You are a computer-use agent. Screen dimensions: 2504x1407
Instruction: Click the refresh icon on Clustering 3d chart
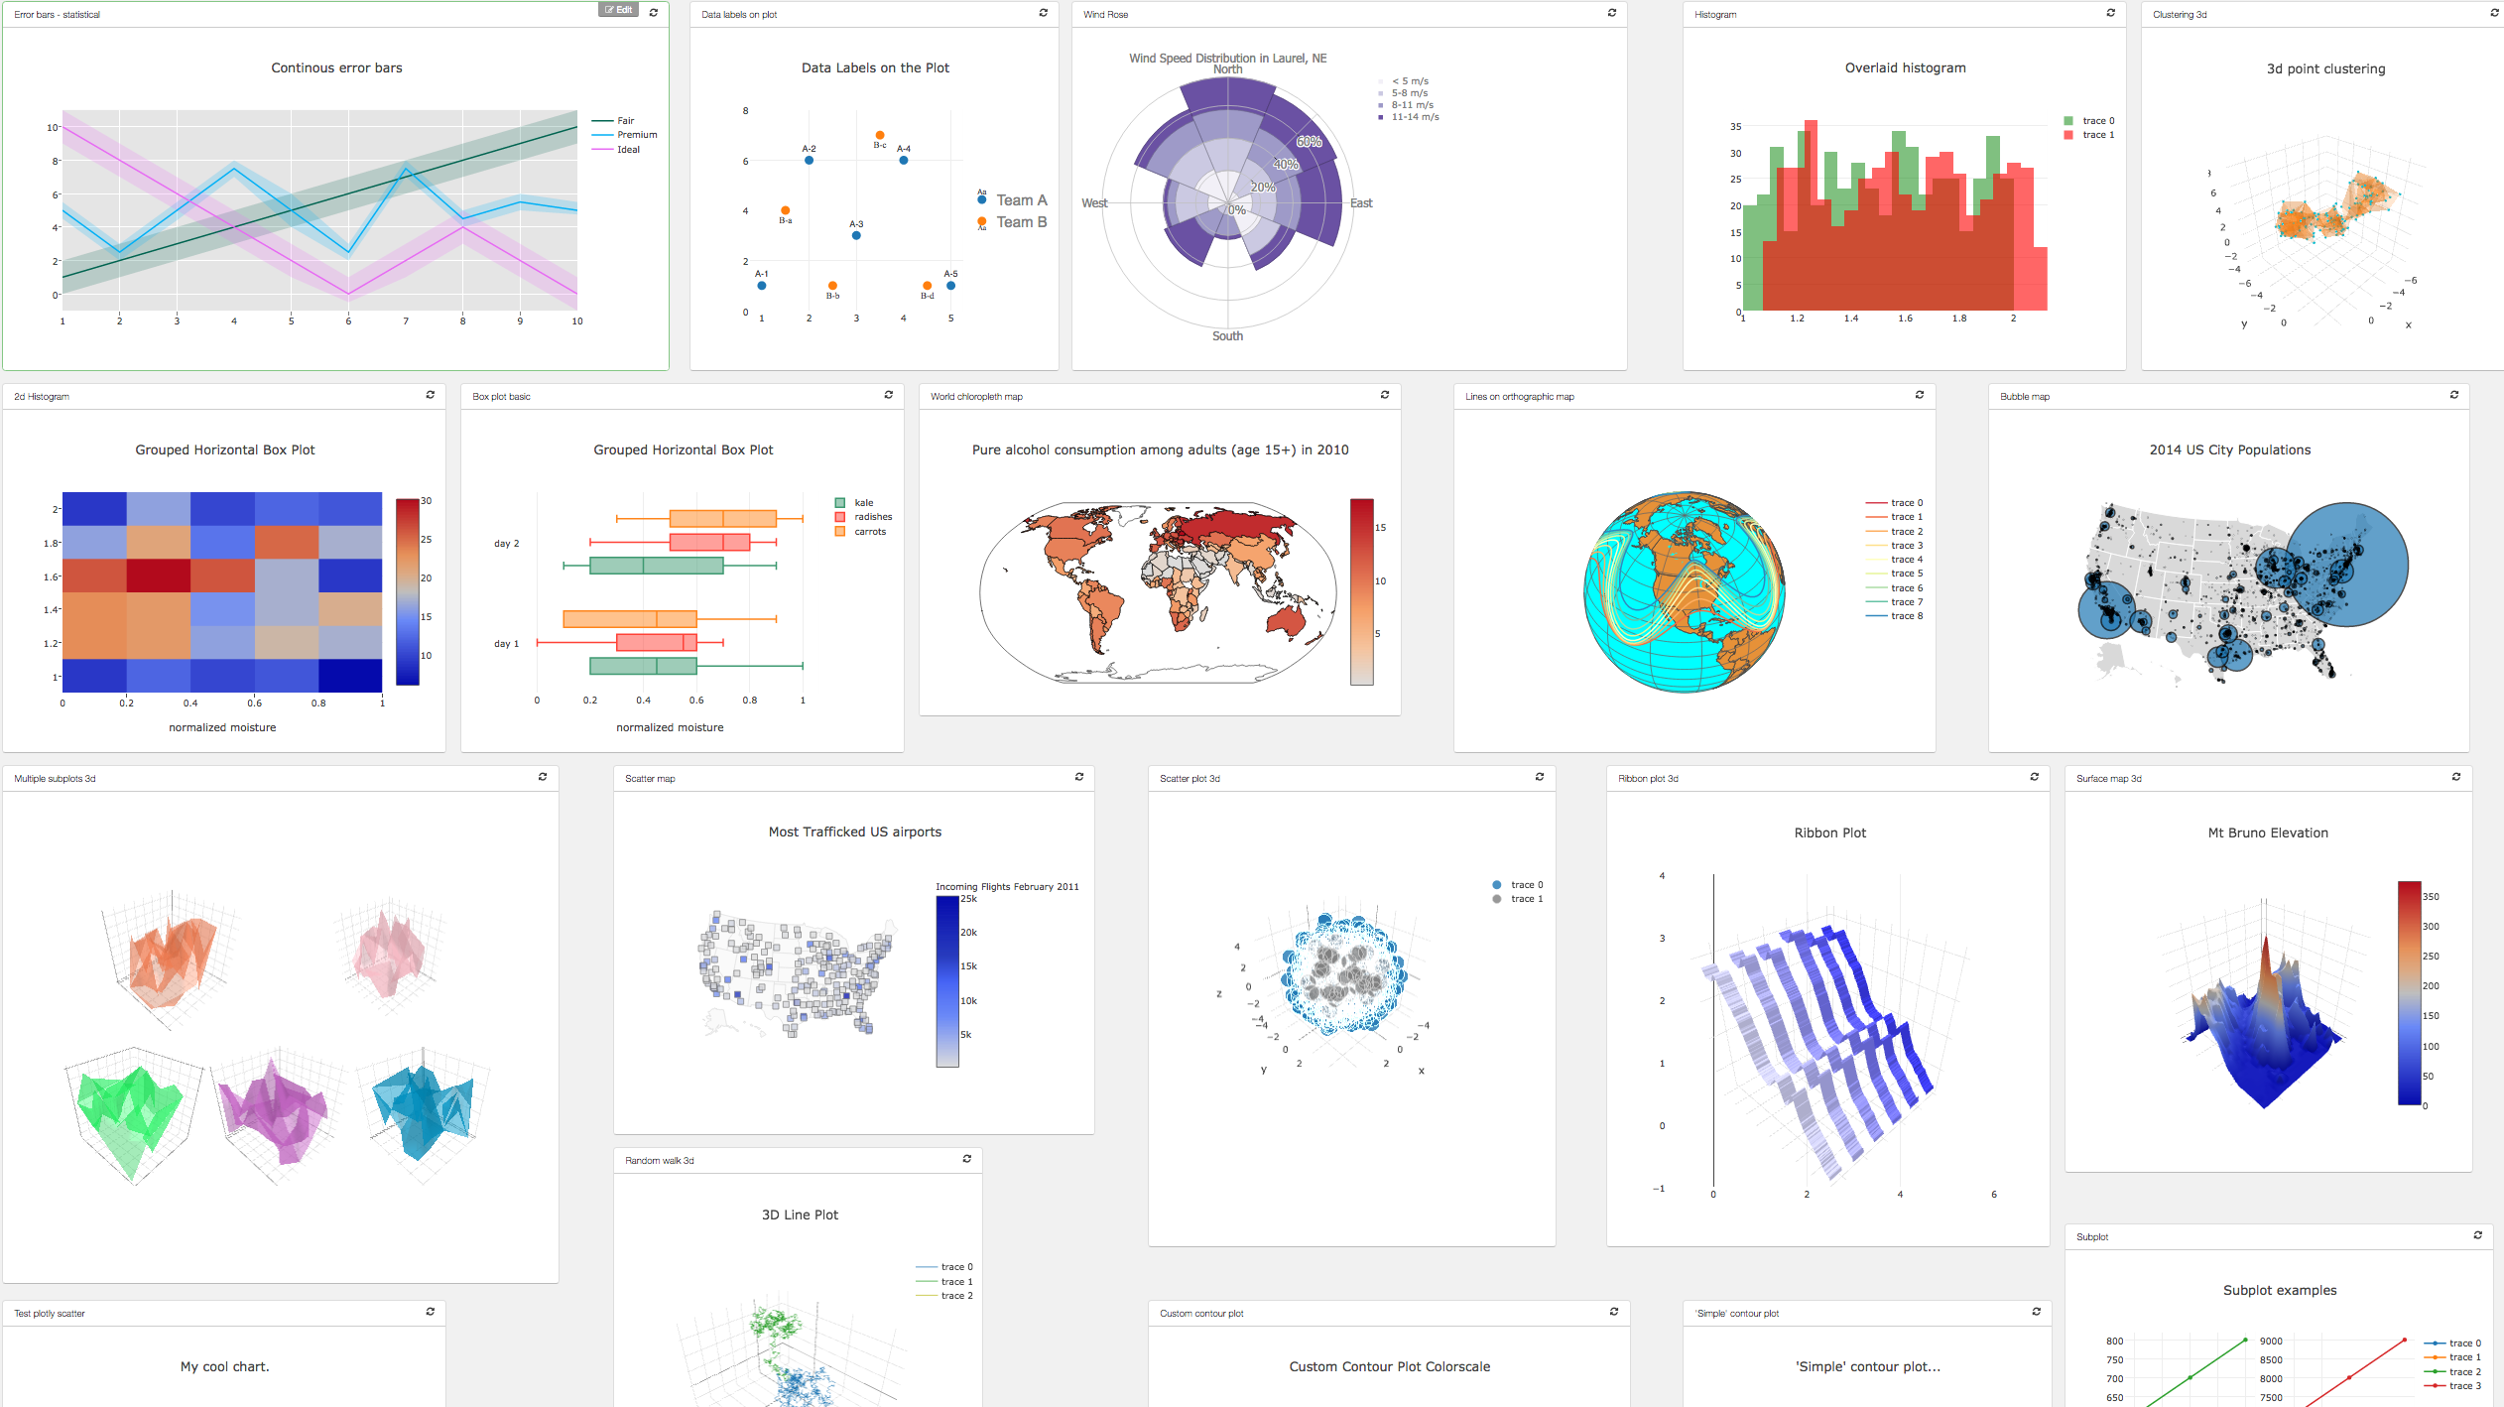pos(2494,14)
